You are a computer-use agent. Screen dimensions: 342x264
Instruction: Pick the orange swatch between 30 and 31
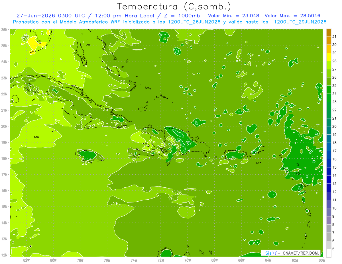click(x=329, y=41)
